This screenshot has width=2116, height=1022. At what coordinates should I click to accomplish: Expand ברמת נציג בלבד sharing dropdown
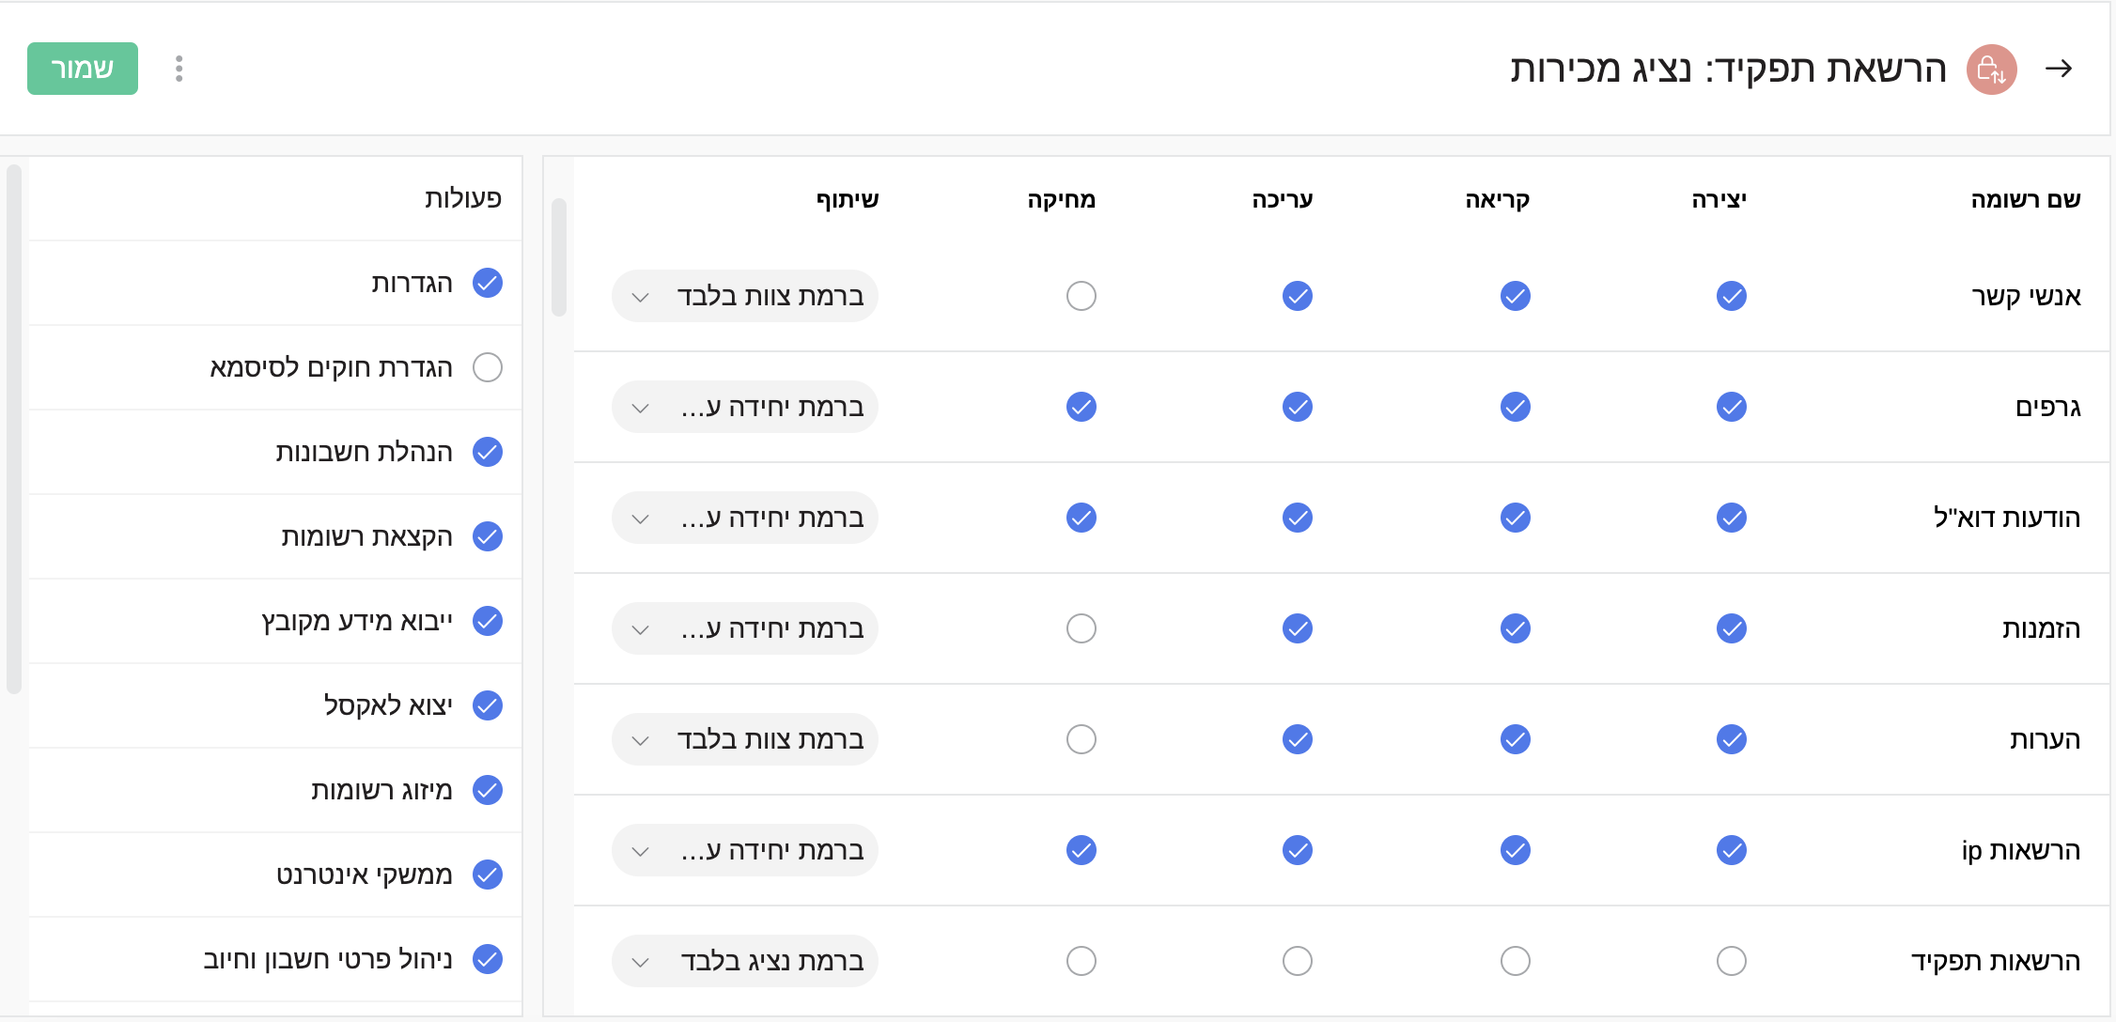point(744,961)
